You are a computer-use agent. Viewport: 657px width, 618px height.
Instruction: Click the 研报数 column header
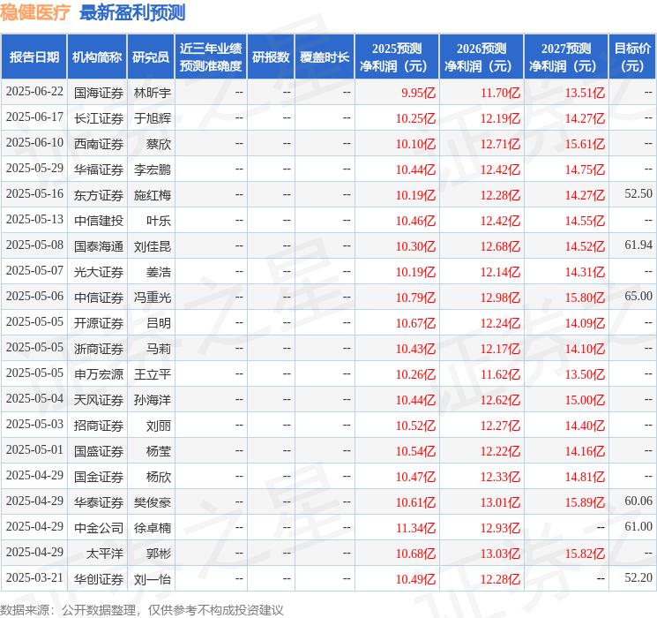click(271, 57)
